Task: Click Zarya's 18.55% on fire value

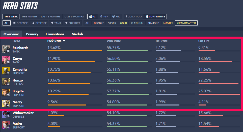Action: point(205,59)
